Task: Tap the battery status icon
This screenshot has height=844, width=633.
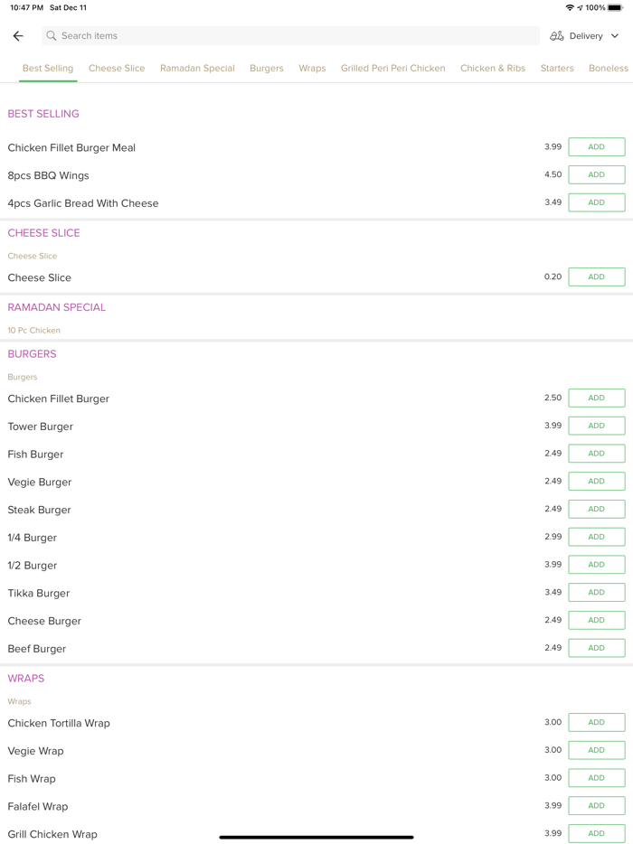Action: 615,7
